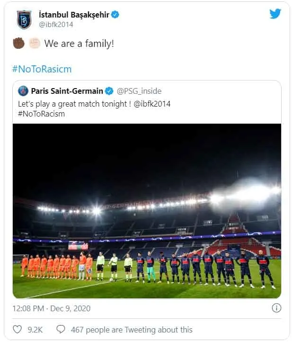Open the Paris Saint-Germain account name
292x342 pixels.
pyautogui.click(x=67, y=91)
